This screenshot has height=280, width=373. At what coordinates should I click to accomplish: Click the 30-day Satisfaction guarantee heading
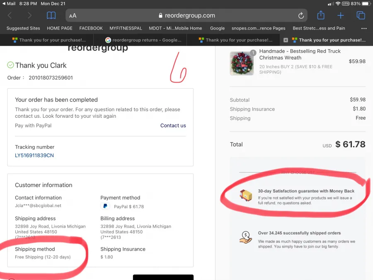(x=306, y=191)
